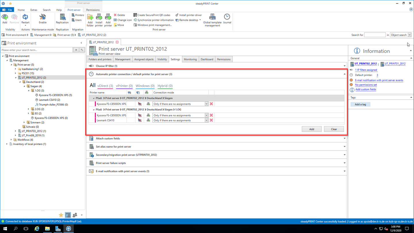Screen dimensions: 414x233
Task: Switch to the Permissions ribbon tab
Action: point(93,10)
